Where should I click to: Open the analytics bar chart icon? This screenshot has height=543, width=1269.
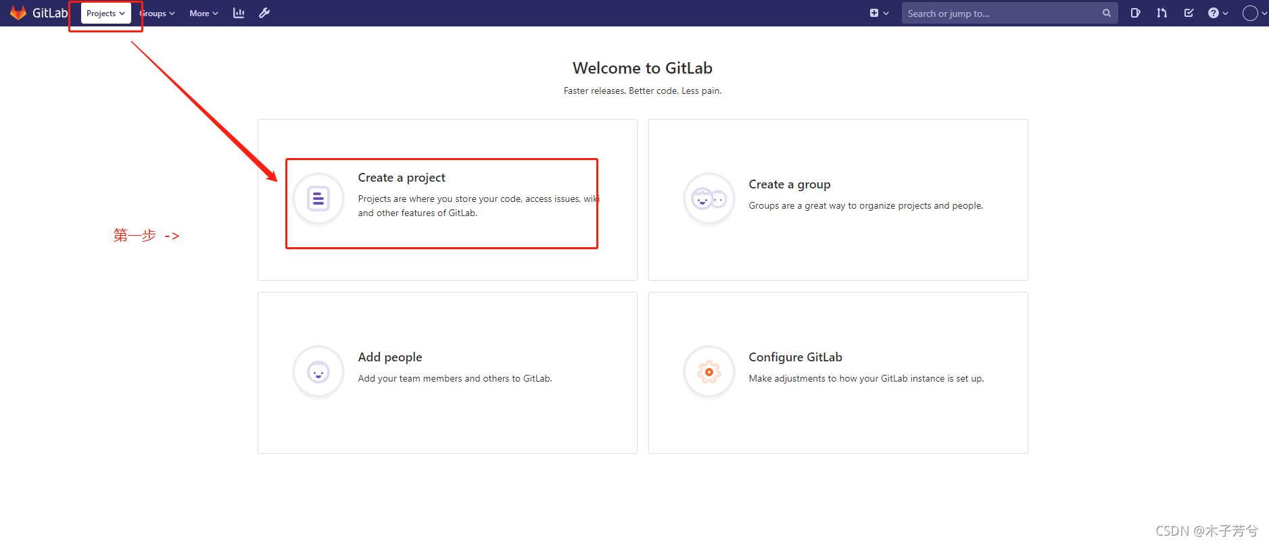pos(239,13)
